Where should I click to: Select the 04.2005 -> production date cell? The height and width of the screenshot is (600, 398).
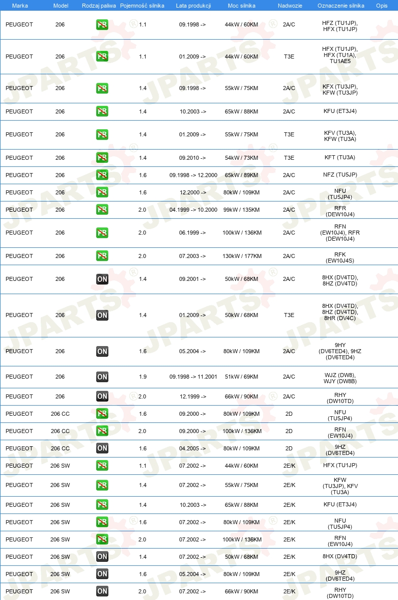click(192, 448)
